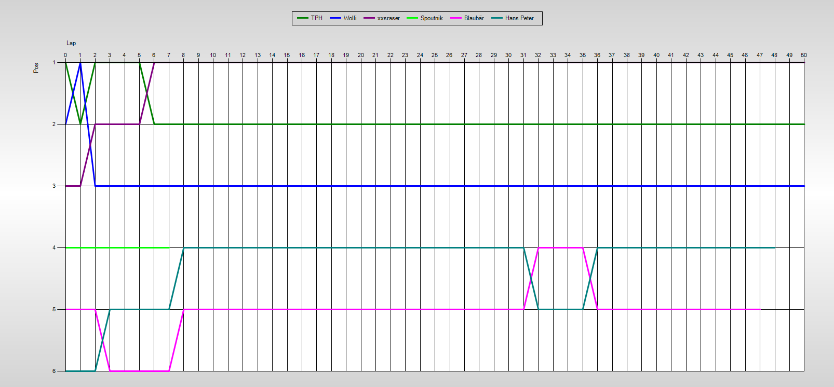834x387 pixels.
Task: Click the magenta Blaubär legend line
Action: point(455,18)
